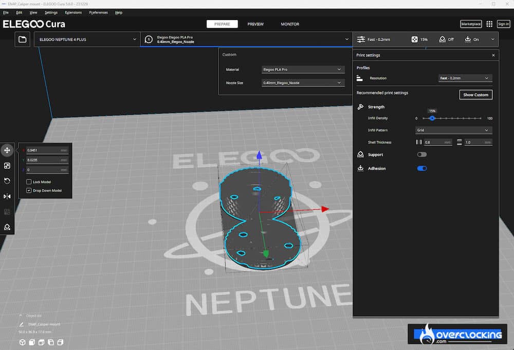Click the Open File folder icon
514x350 pixels.
click(x=22, y=39)
